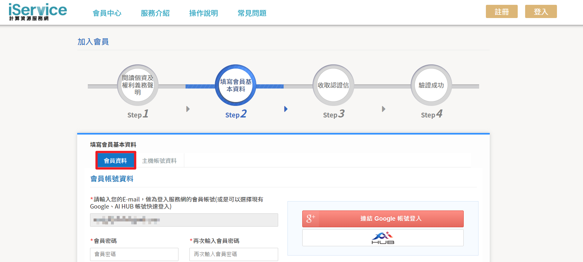Click the iService logo
The image size is (583, 262).
38,12
